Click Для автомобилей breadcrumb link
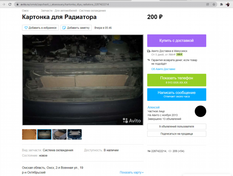 point(66,11)
